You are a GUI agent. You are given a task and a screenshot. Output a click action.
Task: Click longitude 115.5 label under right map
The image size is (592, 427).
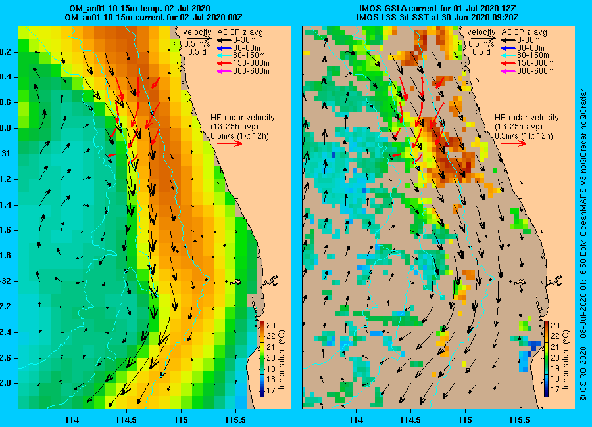[520, 420]
